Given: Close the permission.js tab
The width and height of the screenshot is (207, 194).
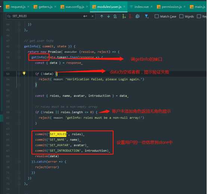Looking at the screenshot, I should tap(185, 7).
